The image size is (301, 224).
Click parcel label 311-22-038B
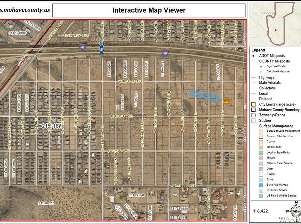pyautogui.click(x=179, y=217)
